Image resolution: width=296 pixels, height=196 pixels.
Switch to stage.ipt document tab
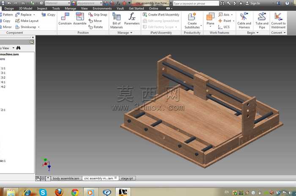click(127, 178)
